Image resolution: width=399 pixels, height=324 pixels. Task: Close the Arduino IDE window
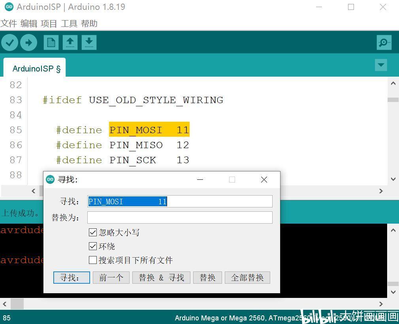click(383, 7)
